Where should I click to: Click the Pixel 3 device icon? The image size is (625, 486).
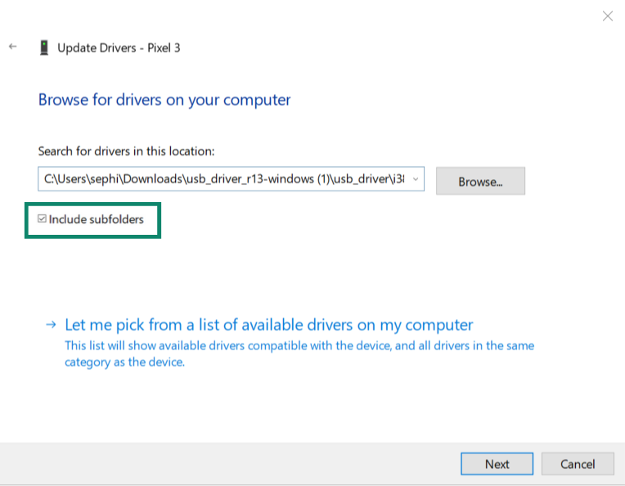[x=44, y=47]
